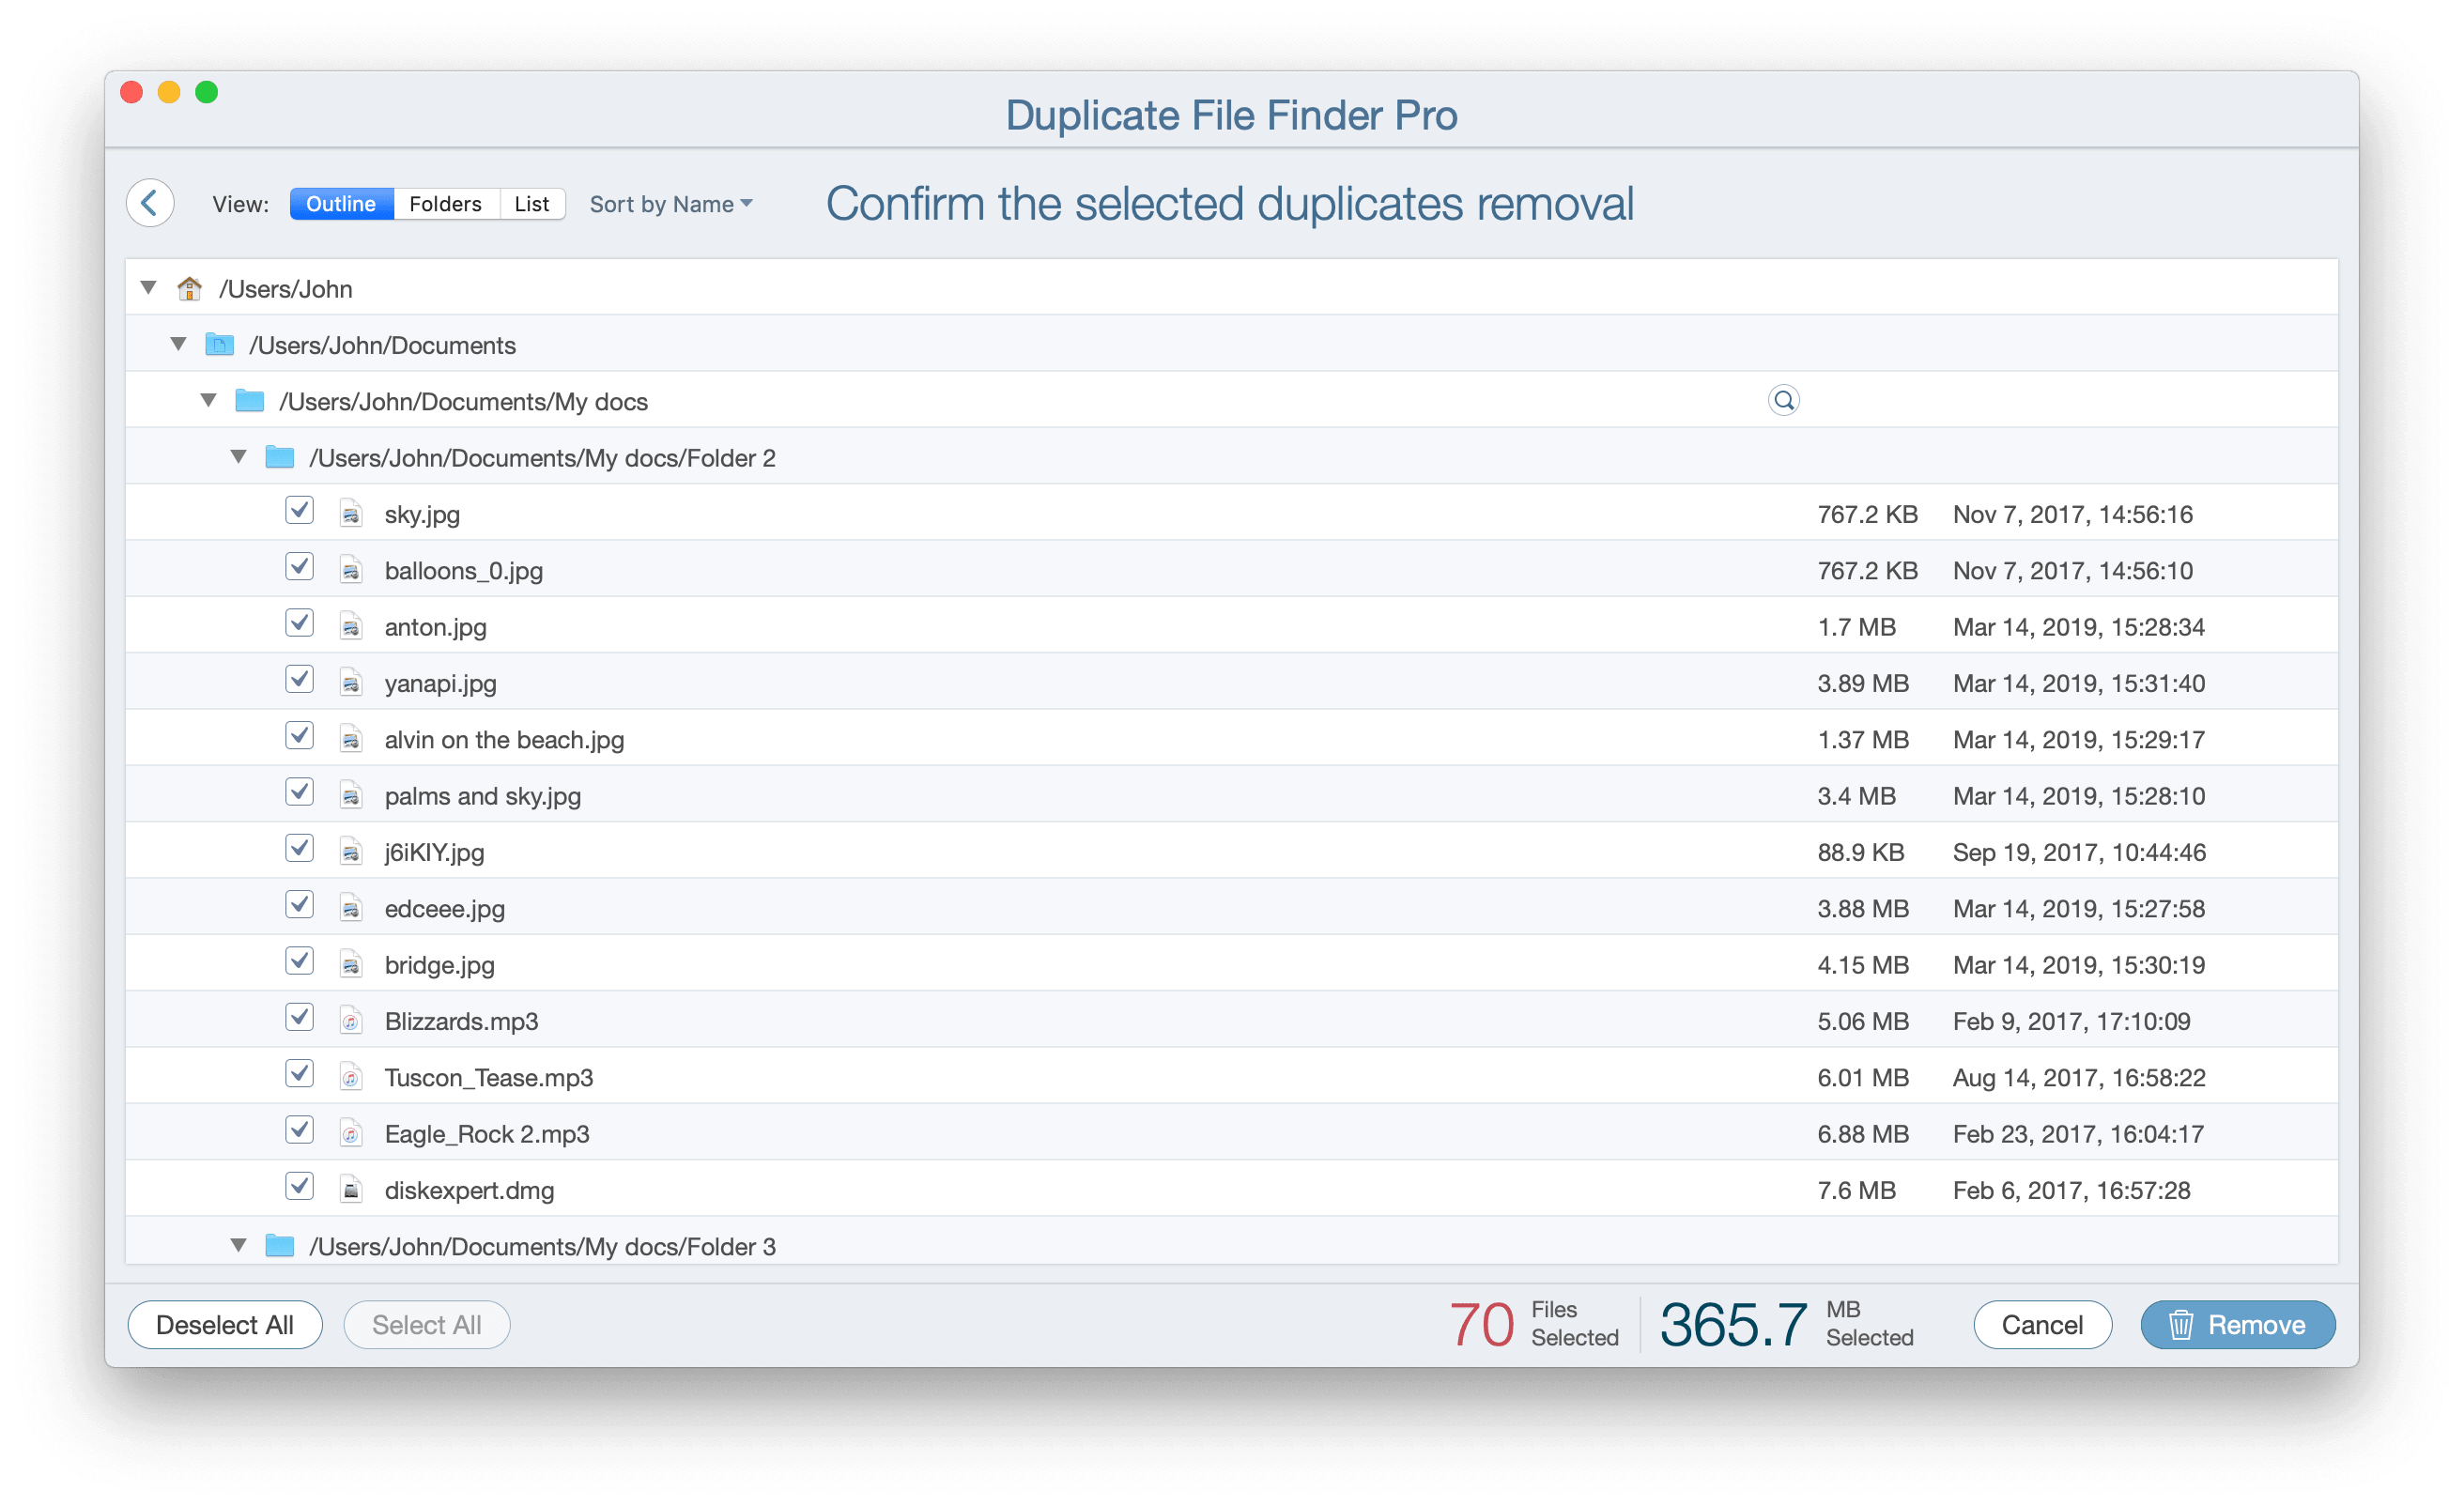Screen dimensions: 2464x1506
Task: Click the Deselect All button
Action: tap(225, 1323)
